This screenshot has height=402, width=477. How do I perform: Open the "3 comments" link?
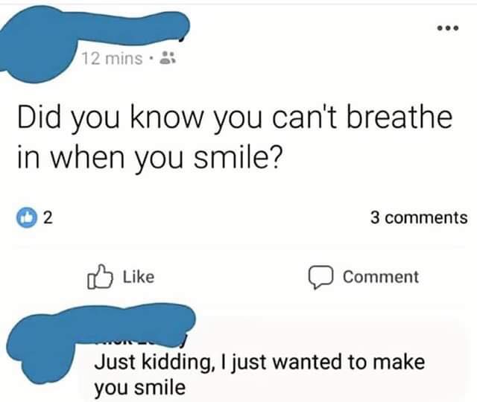417,217
